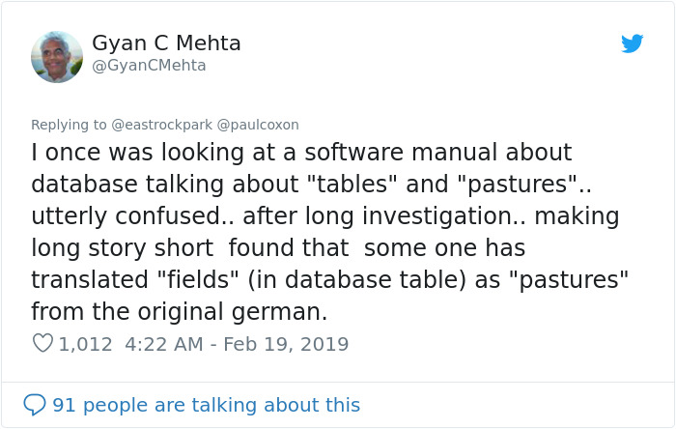
Task: Click the Twitter bird logo
Action: (633, 43)
